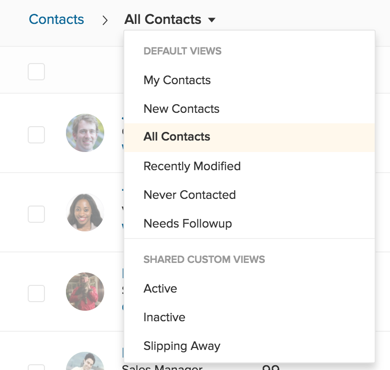
Task: Click the breadcrumb chevron separator
Action: [105, 21]
